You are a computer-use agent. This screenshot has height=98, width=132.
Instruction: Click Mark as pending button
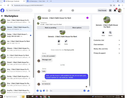[50, 28]
